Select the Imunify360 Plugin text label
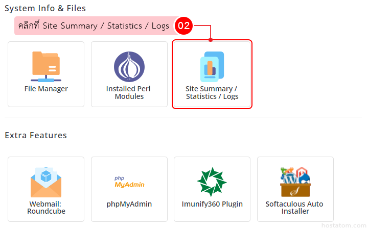The height and width of the screenshot is (229, 368). [212, 204]
